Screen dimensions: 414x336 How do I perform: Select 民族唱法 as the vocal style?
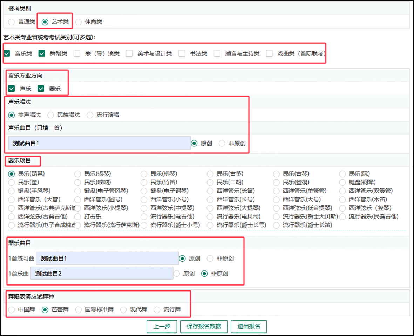tap(51, 115)
